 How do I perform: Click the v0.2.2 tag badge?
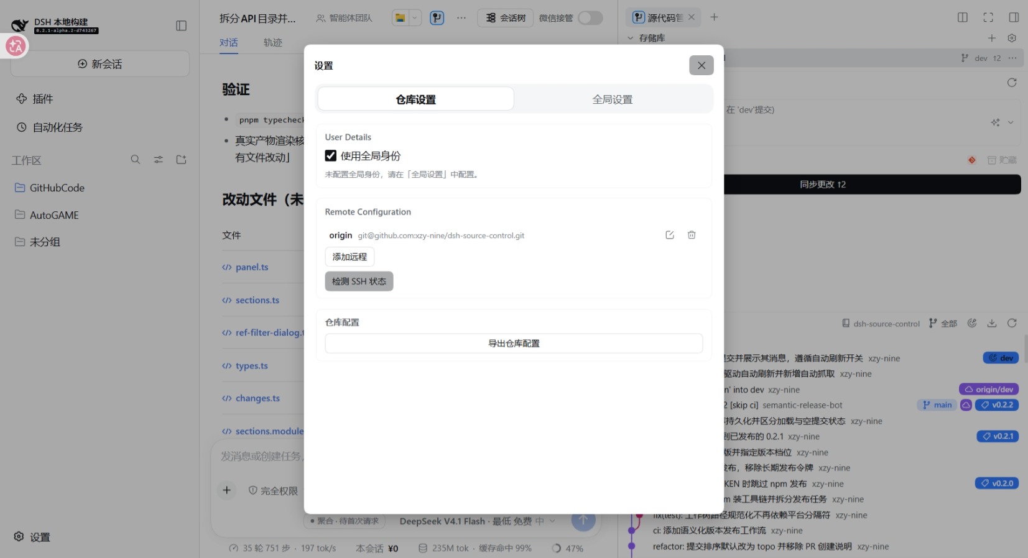997,405
